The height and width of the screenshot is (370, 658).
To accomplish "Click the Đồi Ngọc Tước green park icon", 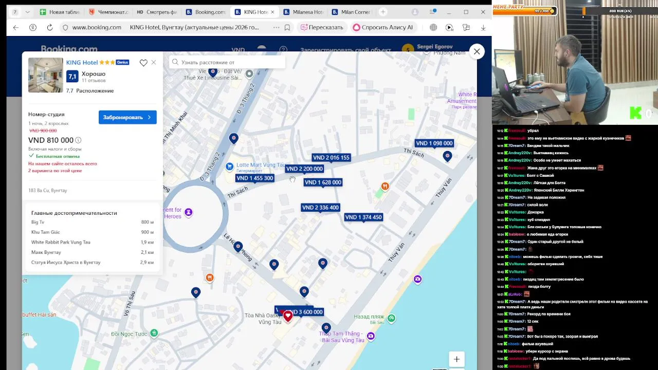I will pyautogui.click(x=154, y=333).
